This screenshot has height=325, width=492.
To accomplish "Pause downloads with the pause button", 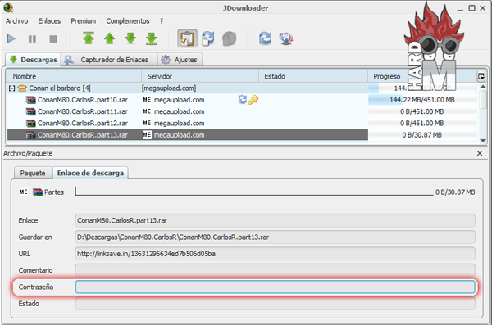I will click(32, 38).
